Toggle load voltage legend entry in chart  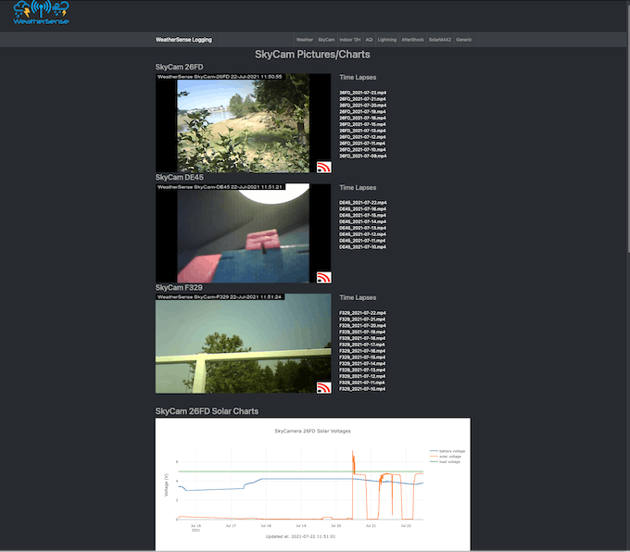446,462
